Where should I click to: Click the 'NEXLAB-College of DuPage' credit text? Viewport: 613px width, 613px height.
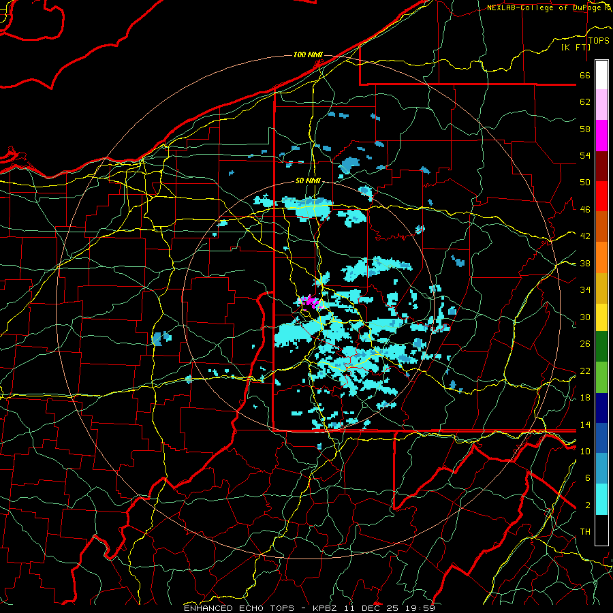point(544,7)
